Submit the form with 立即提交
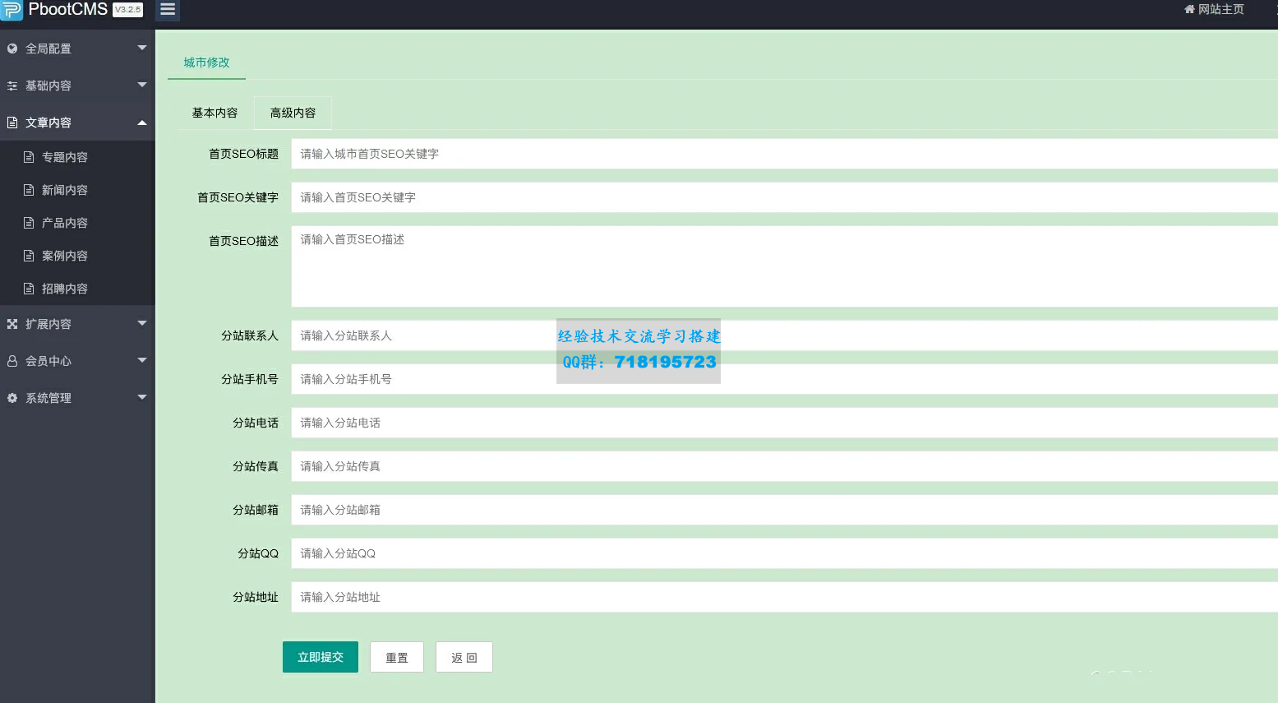 point(321,657)
